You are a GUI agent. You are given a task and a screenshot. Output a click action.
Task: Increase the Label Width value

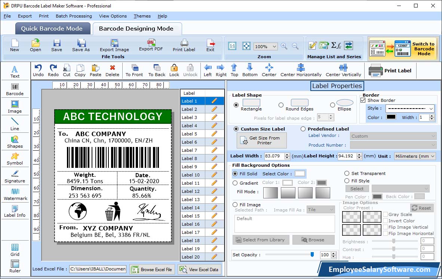287,154
